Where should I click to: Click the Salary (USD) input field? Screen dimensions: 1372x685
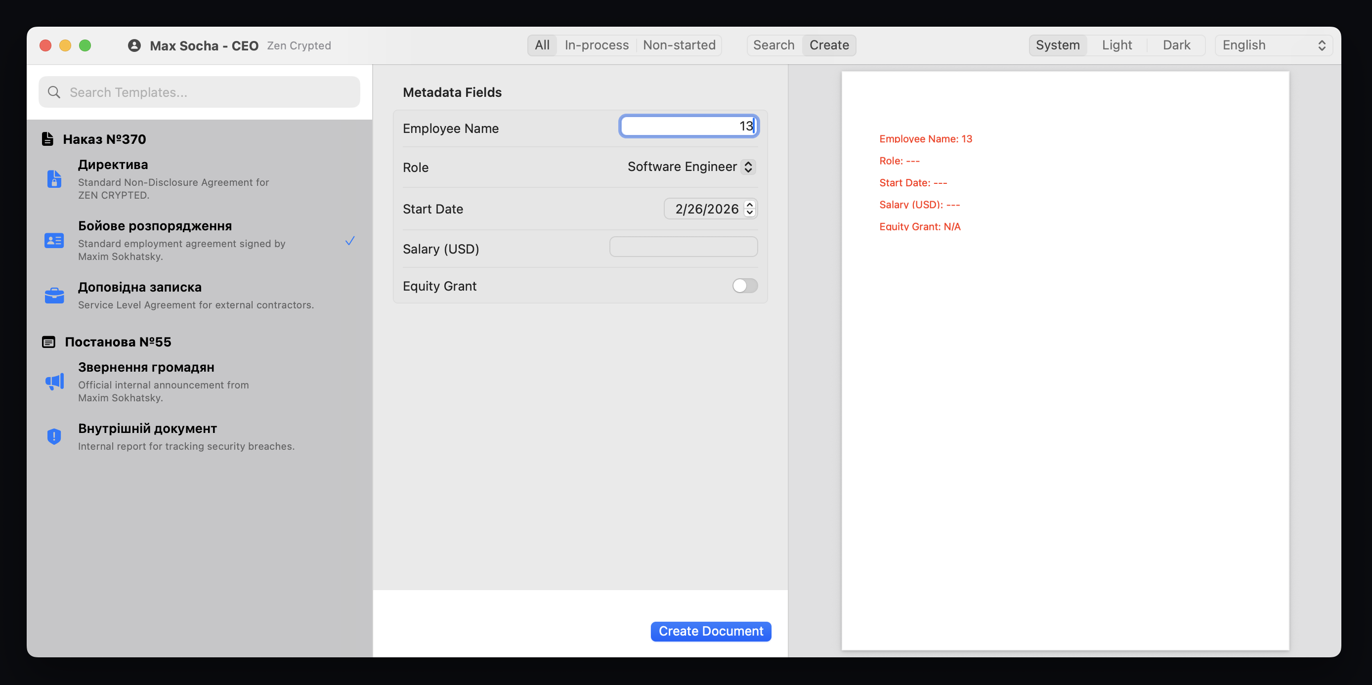pos(683,247)
